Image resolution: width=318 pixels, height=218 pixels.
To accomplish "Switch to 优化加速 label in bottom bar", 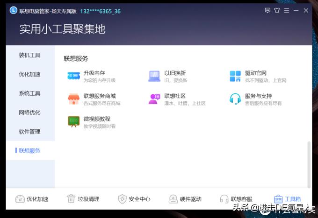I will pos(38,199).
